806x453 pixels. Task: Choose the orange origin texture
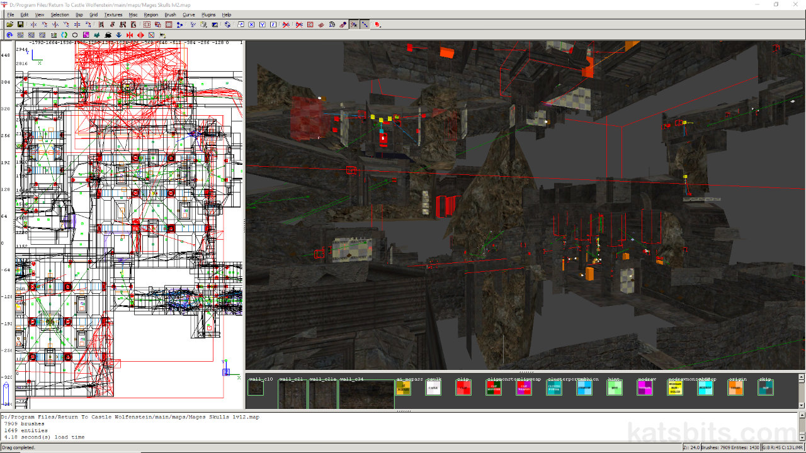[x=735, y=388]
